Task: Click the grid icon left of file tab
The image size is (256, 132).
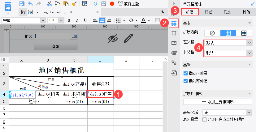Action: point(23,12)
